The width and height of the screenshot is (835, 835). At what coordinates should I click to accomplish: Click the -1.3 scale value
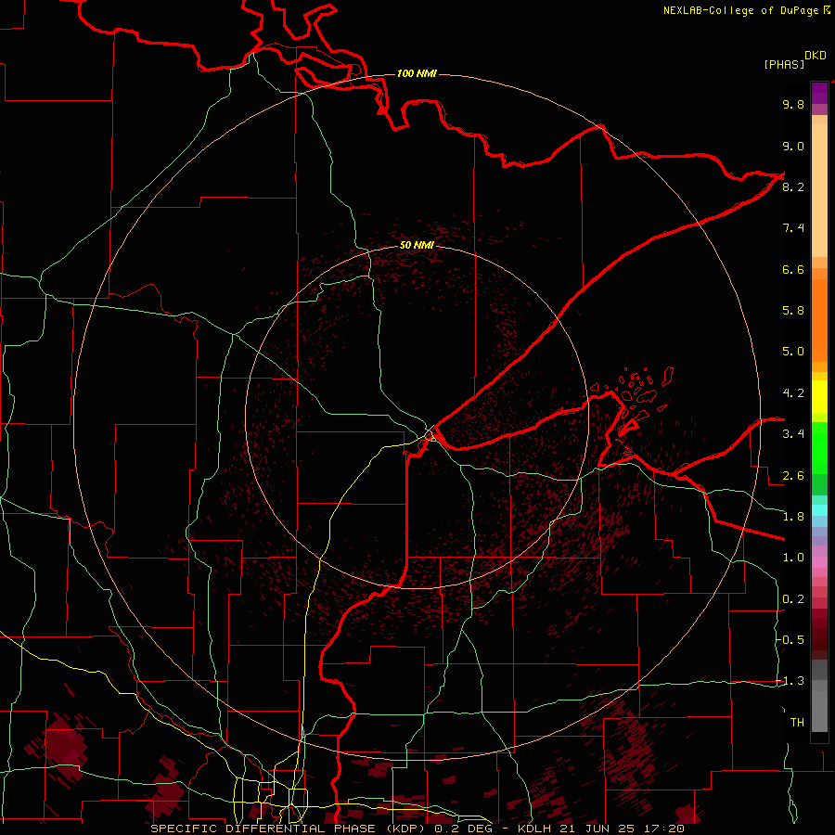coord(790,681)
